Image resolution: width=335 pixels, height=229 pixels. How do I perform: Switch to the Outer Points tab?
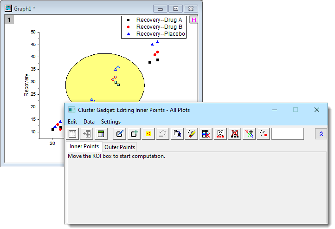120,147
